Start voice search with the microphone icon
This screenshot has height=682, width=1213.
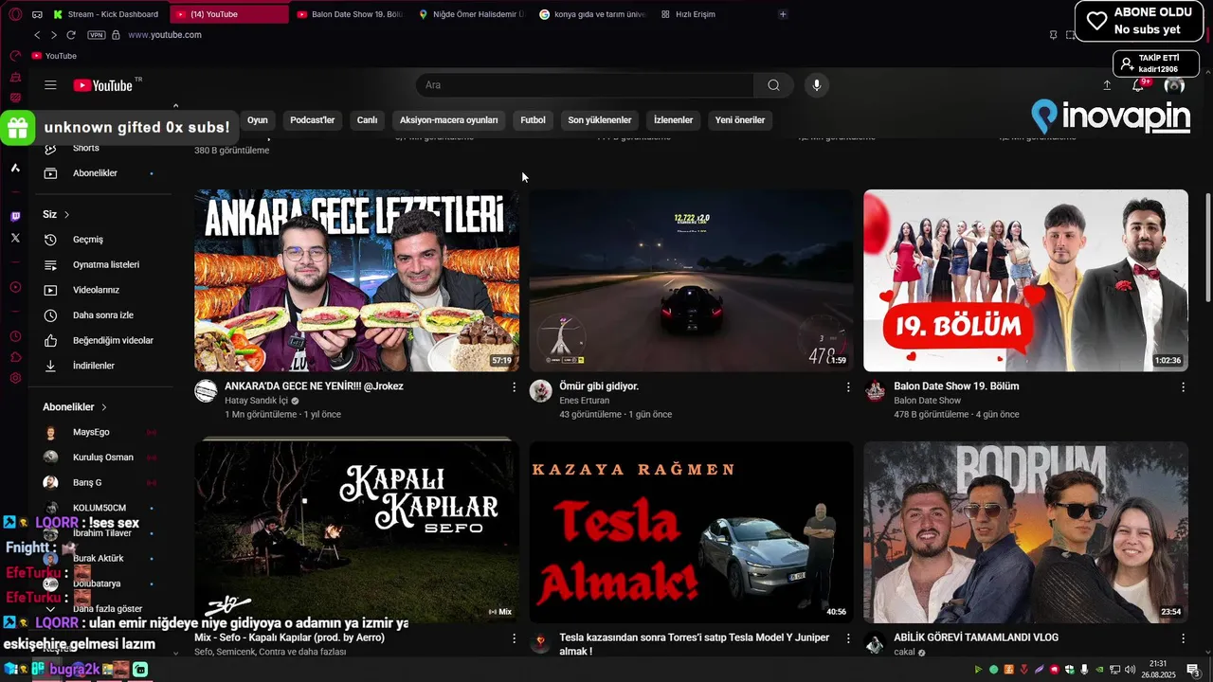(817, 85)
